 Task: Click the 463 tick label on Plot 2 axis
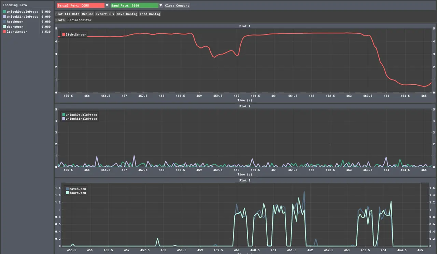pyautogui.click(x=349, y=170)
